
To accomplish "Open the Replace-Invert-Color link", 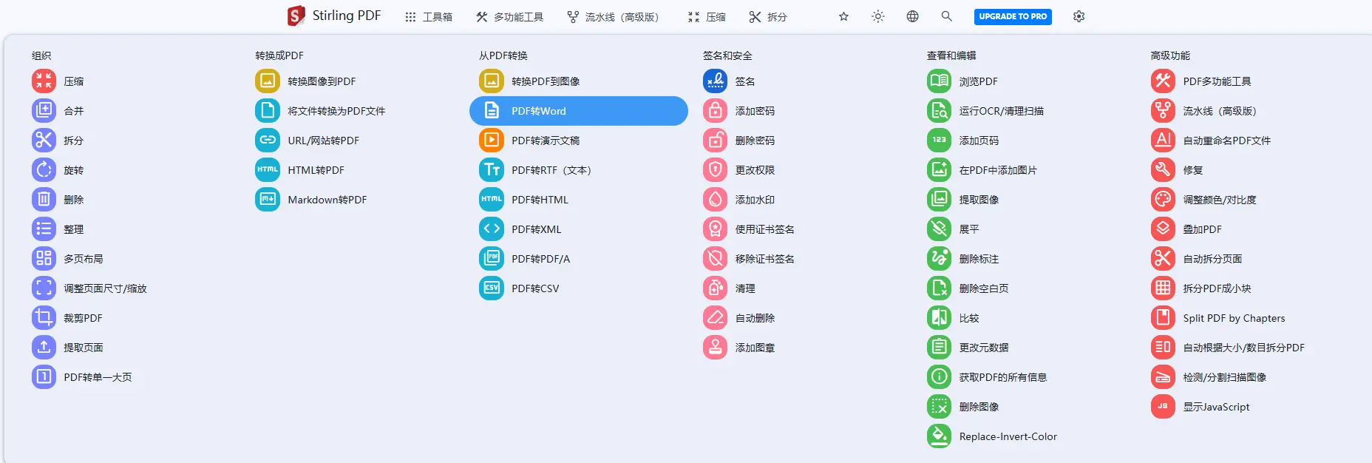I will pyautogui.click(x=1008, y=436).
